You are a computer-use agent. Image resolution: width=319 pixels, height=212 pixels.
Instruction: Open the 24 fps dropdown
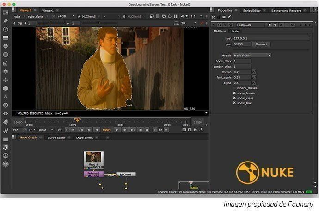(x=19, y=130)
